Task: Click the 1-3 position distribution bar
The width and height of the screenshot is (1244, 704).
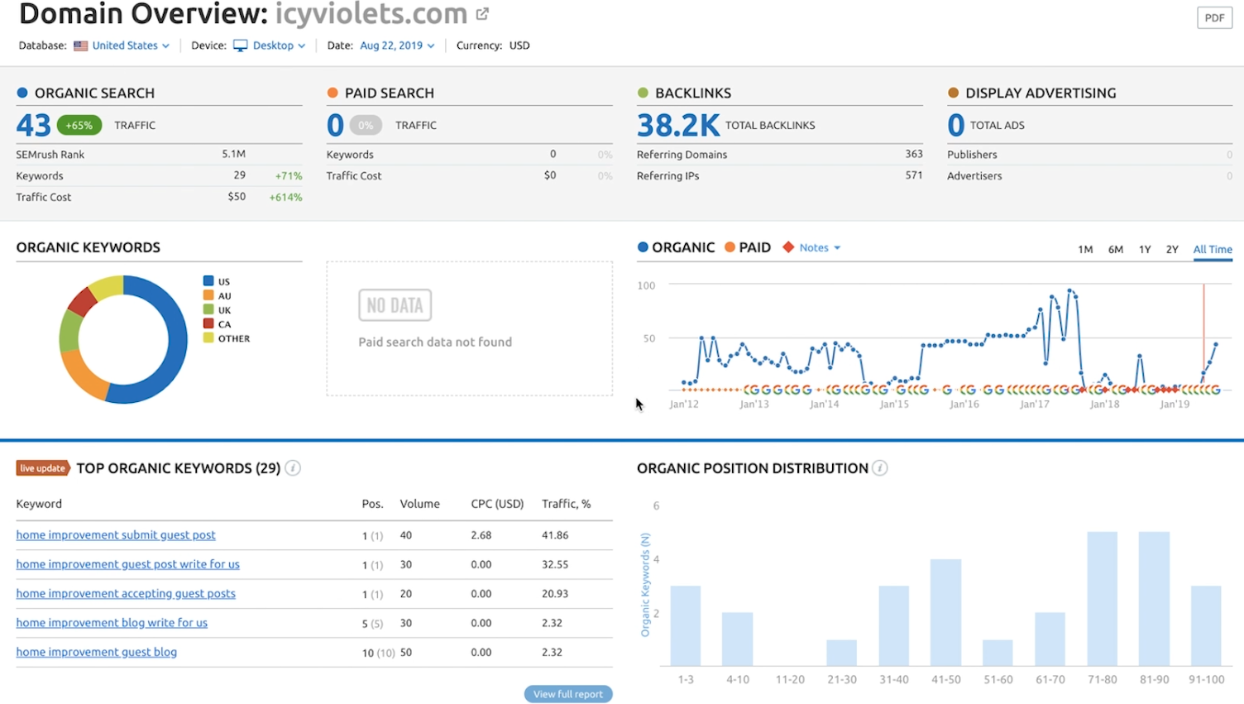Action: 686,626
